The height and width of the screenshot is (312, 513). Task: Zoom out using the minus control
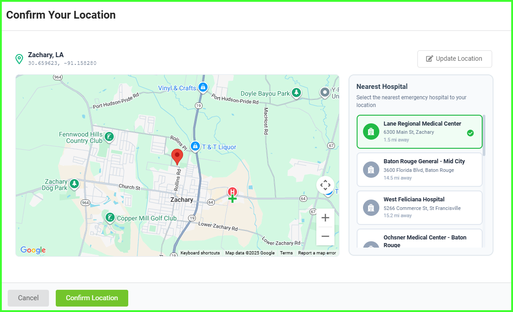point(325,236)
